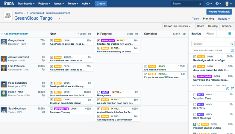Switch to the Timeline view toggle
The image size is (235, 134).
(226, 26)
